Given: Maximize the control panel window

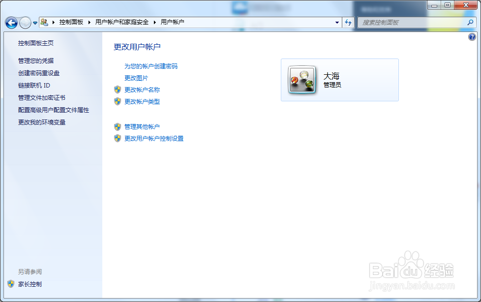Looking at the screenshot, I should tap(448, 5).
